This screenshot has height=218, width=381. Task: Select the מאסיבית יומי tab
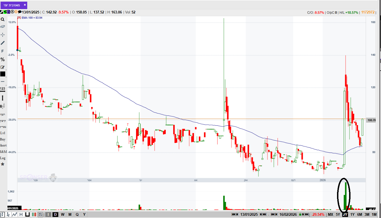14,5
